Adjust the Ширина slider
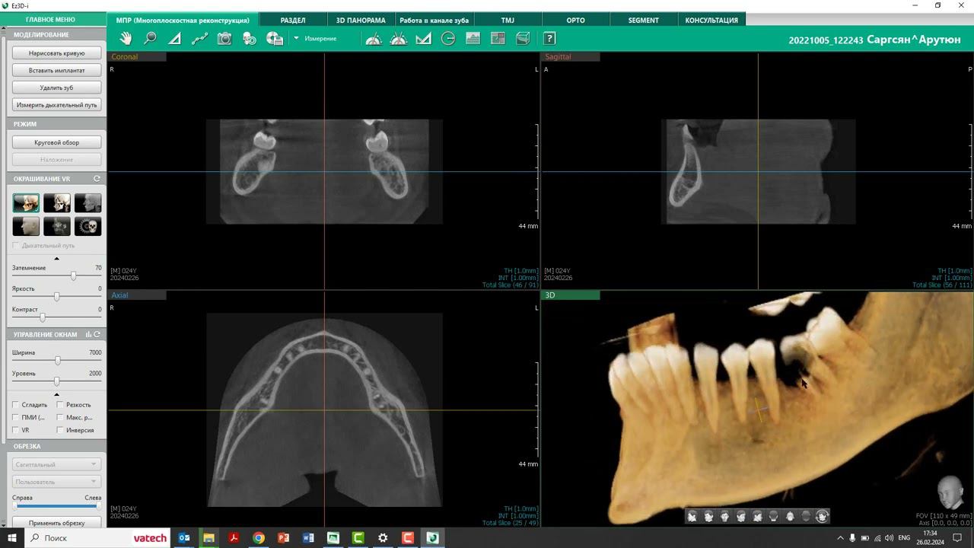The width and height of the screenshot is (974, 548). [56, 361]
